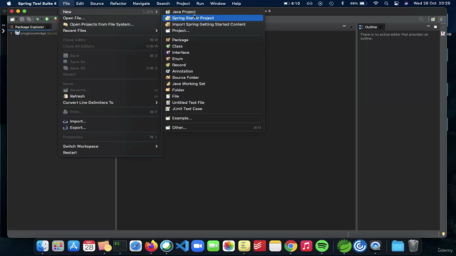Open Spotlight search in macOS menu bar
Image resolution: width=456 pixels, height=256 pixels.
(x=386, y=4)
